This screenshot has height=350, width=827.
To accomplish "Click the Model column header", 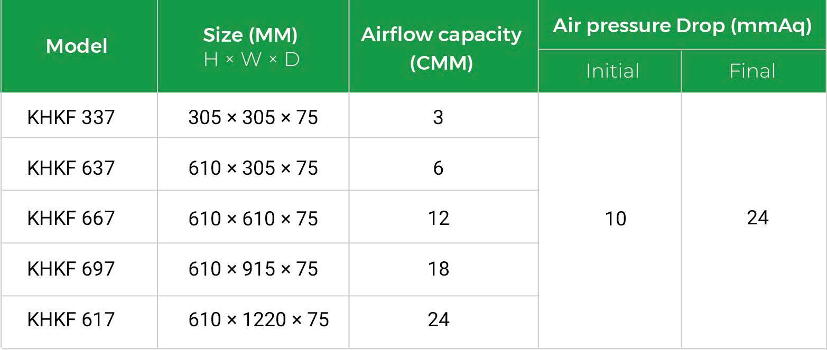I will coord(77,46).
